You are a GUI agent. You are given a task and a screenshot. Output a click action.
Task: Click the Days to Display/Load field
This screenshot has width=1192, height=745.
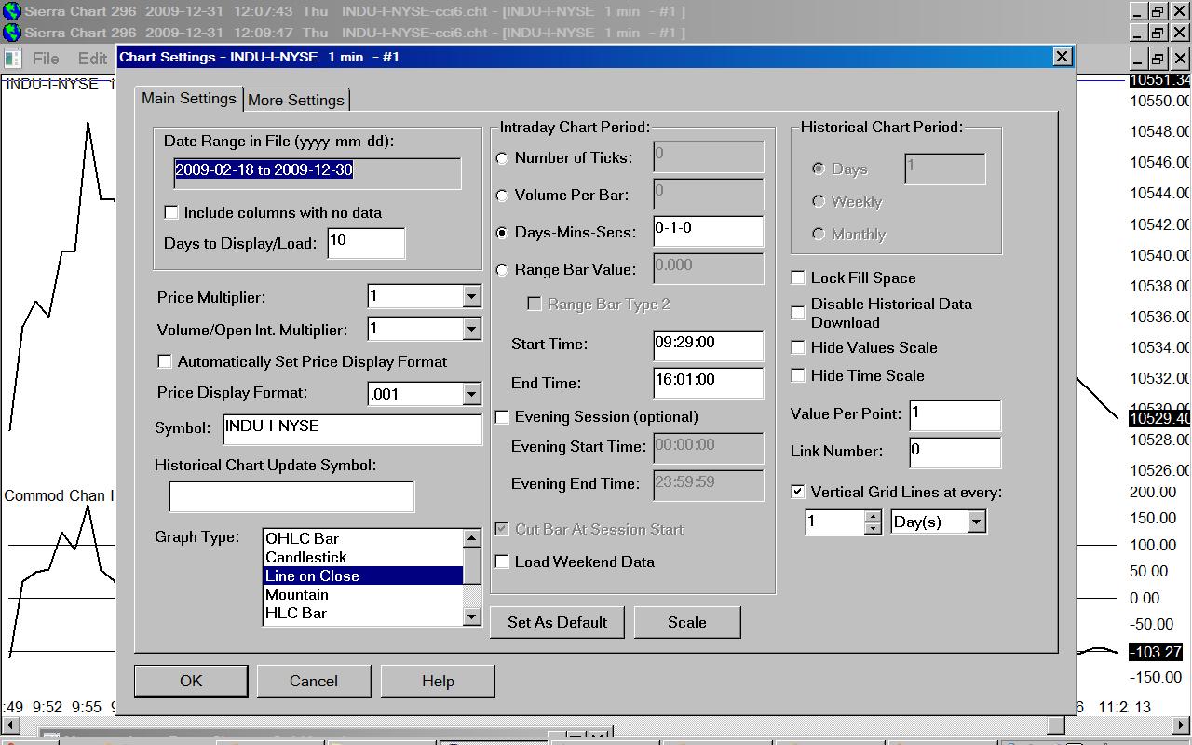(x=366, y=243)
